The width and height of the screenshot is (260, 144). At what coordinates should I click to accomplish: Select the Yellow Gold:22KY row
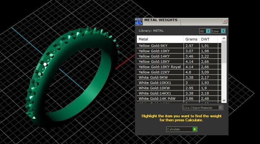(x=179, y=72)
